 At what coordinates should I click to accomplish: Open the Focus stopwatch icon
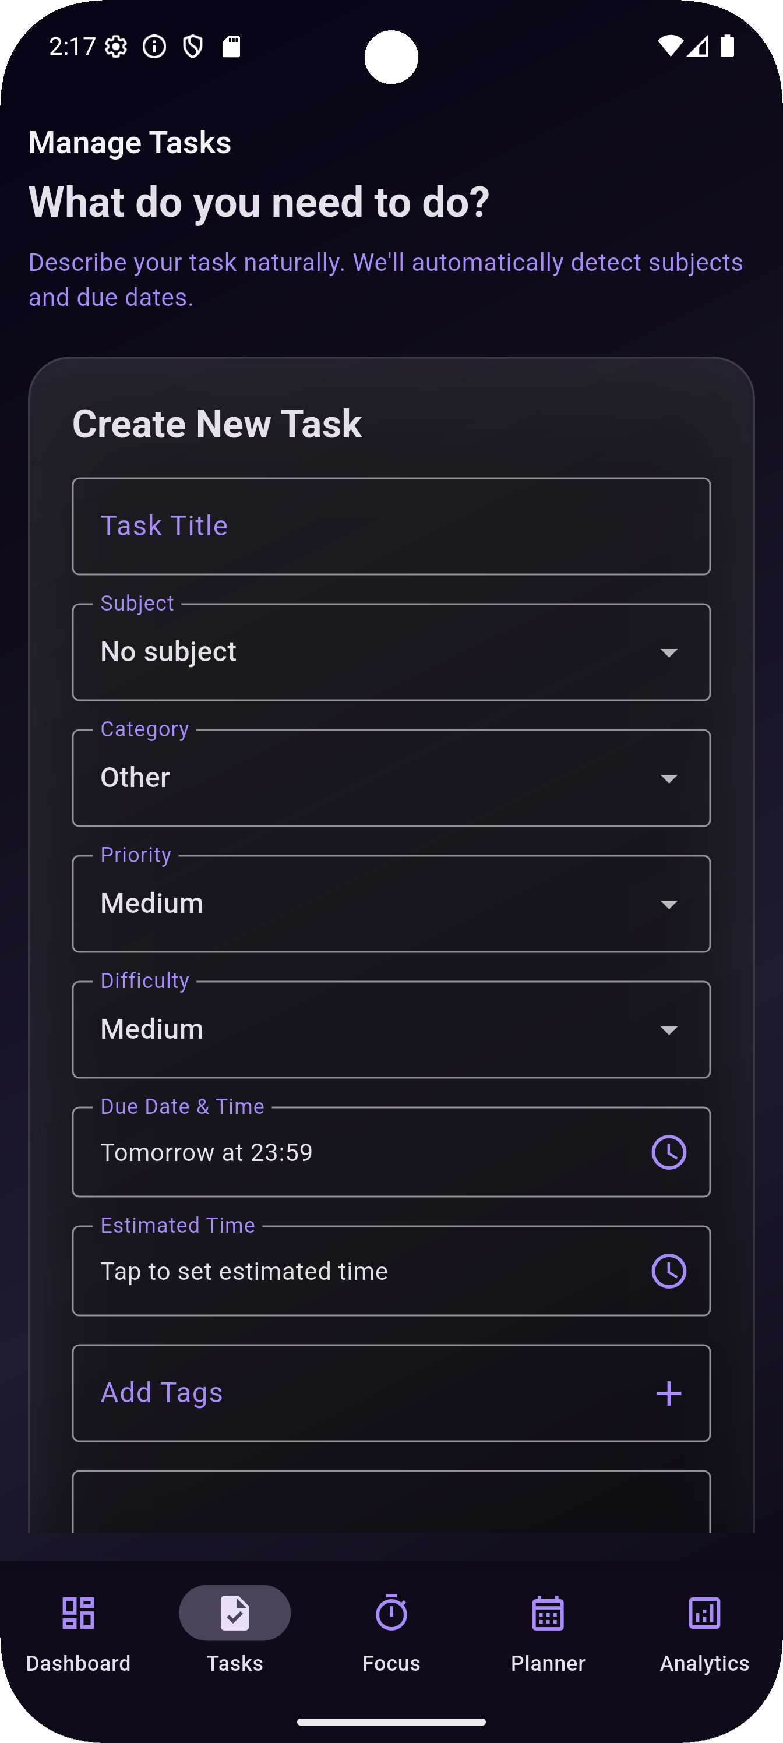(391, 1613)
